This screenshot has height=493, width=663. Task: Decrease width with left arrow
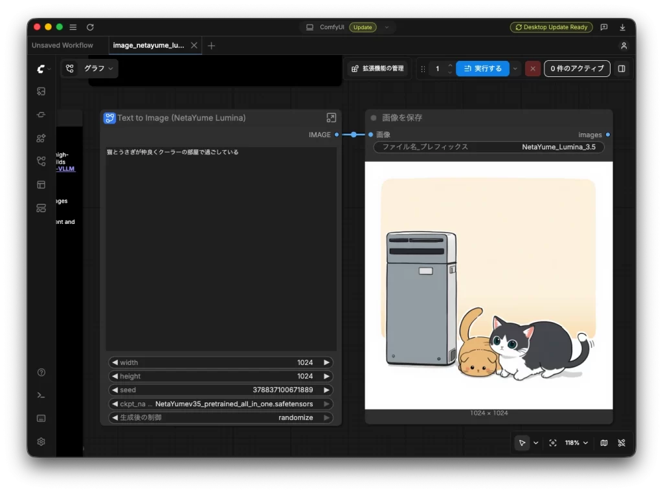[x=115, y=362]
